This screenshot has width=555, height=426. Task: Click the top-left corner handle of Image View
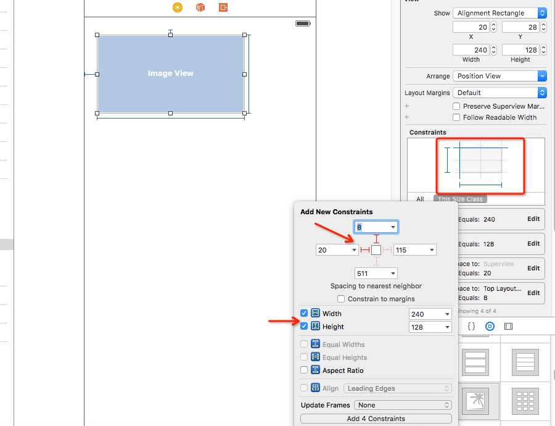tap(97, 35)
